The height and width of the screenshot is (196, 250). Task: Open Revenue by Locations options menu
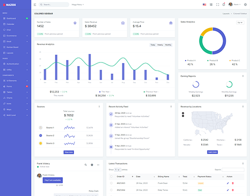click(x=243, y=106)
